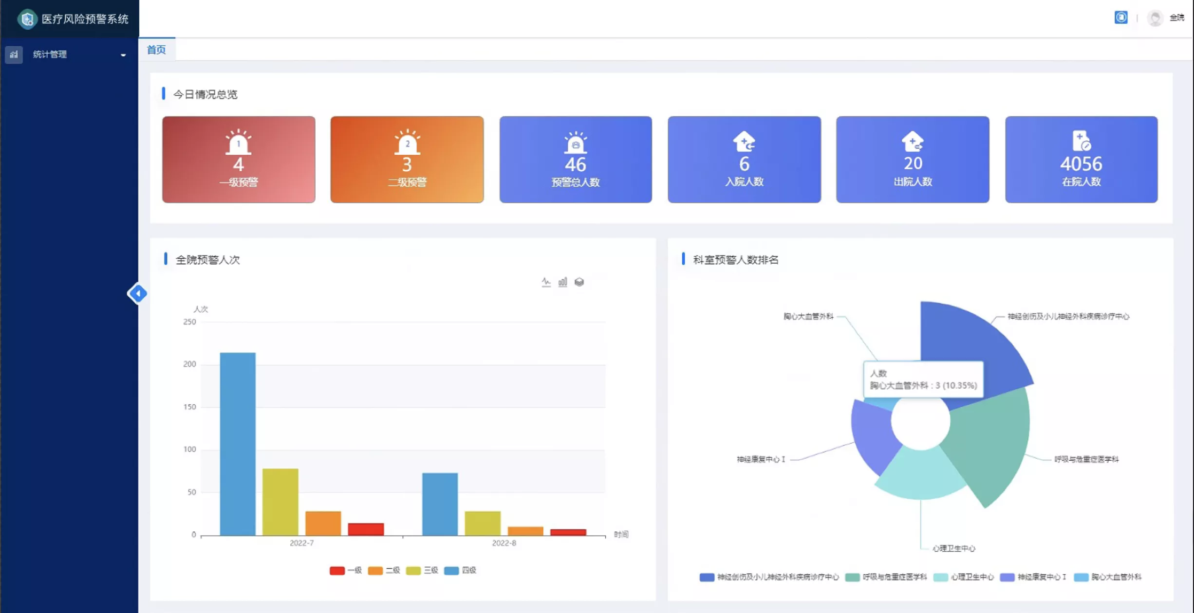The height and width of the screenshot is (613, 1194).
Task: Open the 一级预警 card
Action: click(x=239, y=159)
